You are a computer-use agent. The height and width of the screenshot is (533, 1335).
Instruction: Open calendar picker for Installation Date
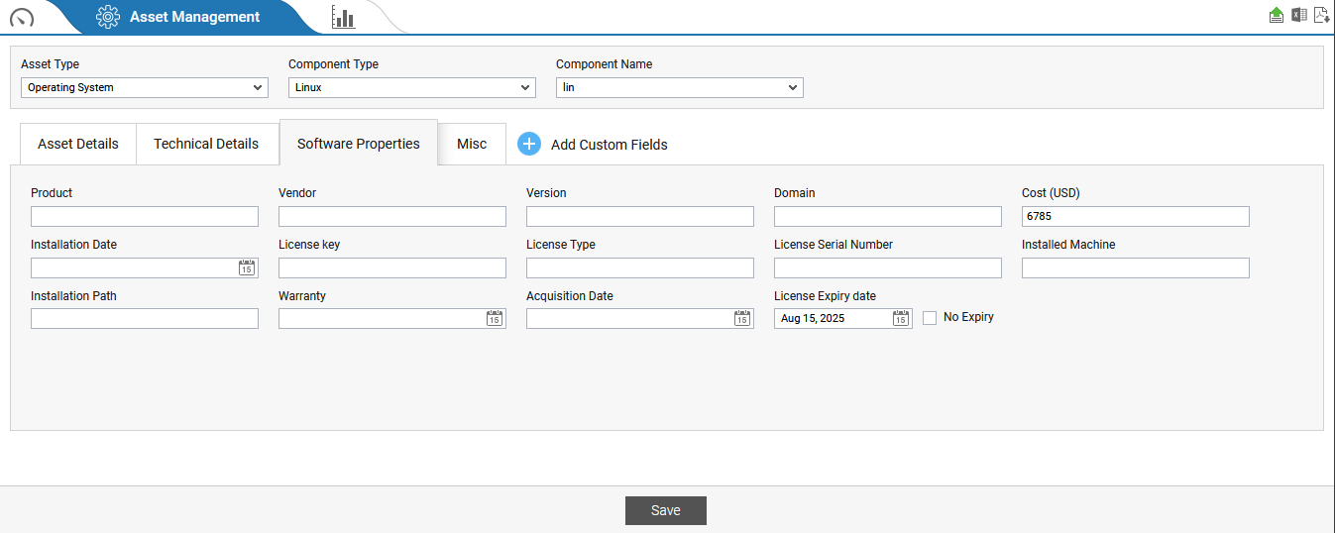(x=247, y=267)
